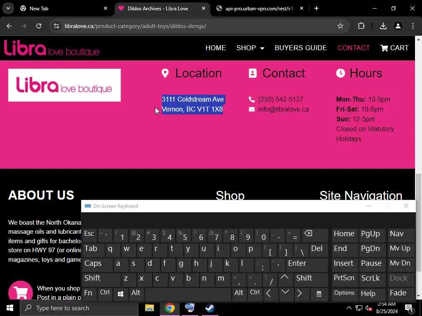Open the Windows Start button

pyautogui.click(x=10, y=308)
